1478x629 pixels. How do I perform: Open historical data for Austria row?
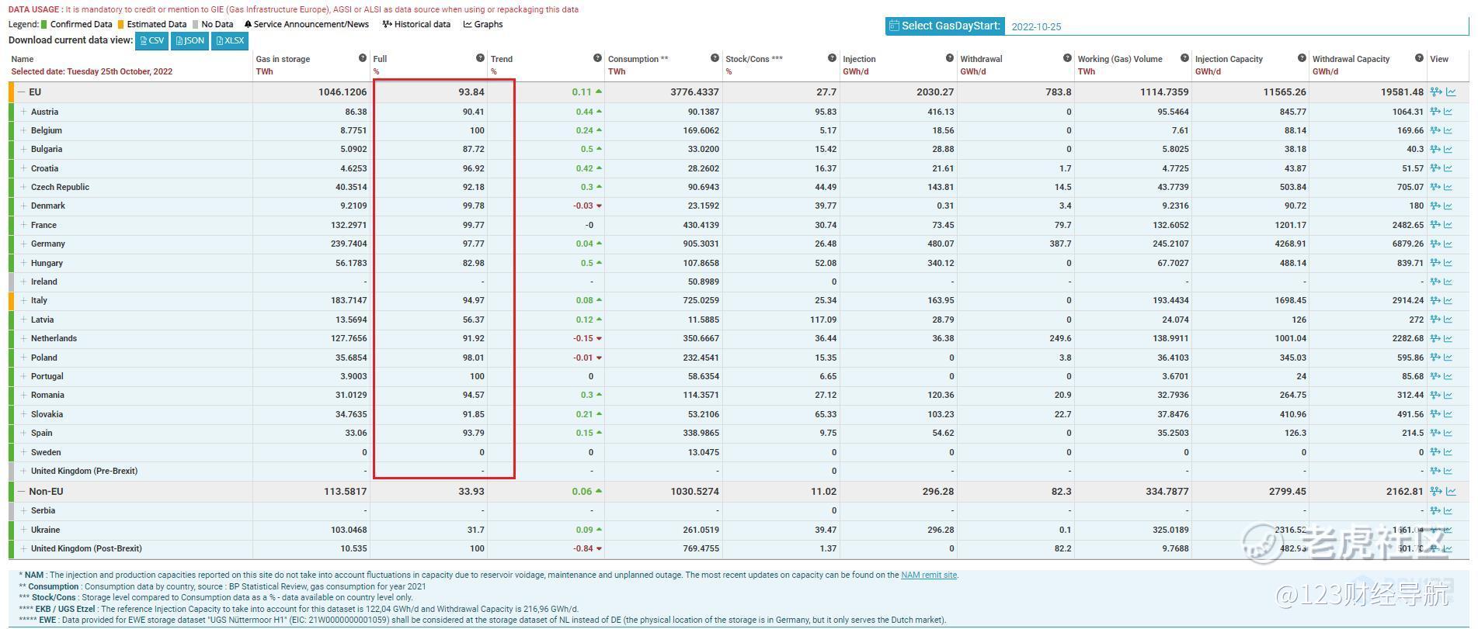point(1435,112)
